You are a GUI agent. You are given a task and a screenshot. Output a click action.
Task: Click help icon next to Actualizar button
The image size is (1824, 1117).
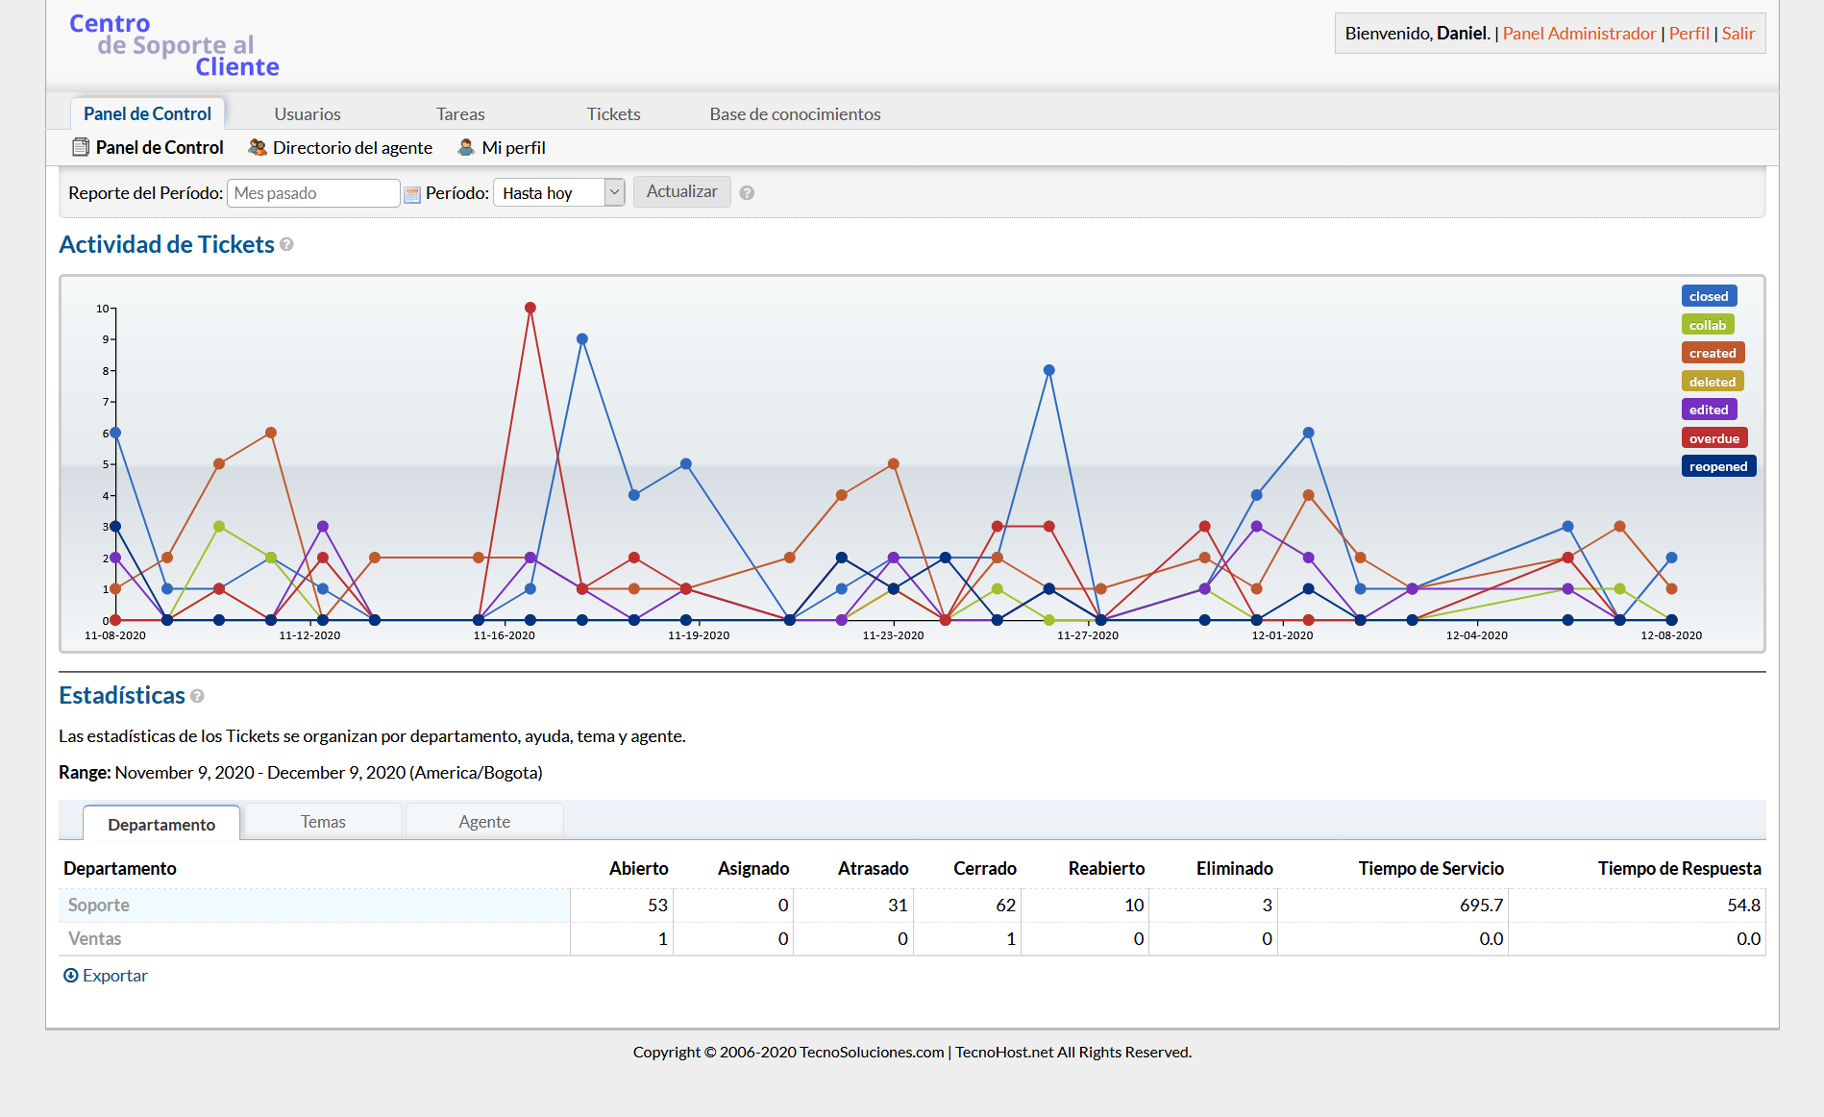pyautogui.click(x=747, y=193)
